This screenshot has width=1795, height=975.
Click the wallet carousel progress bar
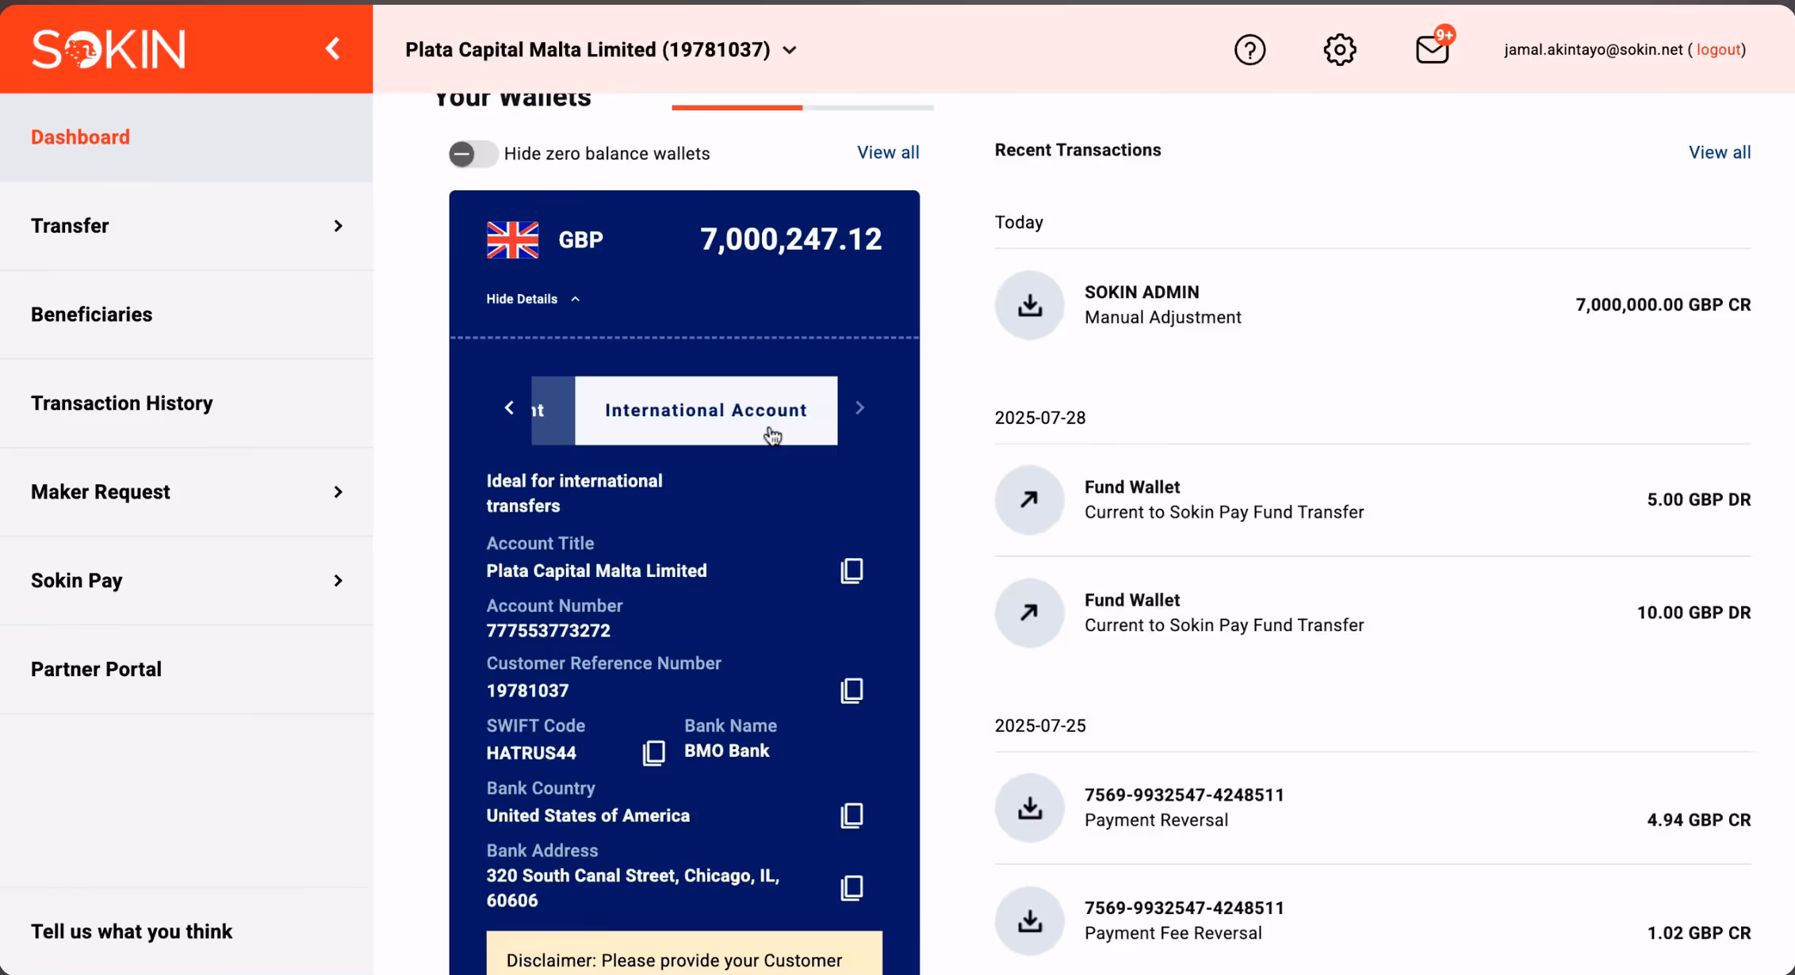click(x=802, y=107)
